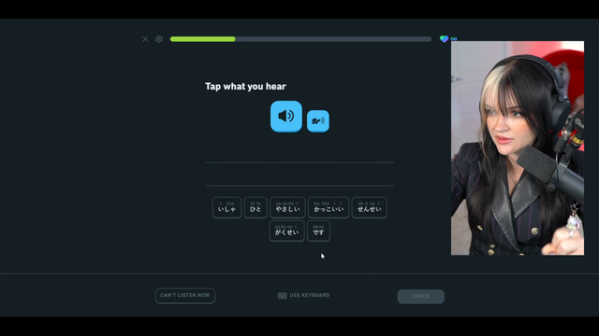Click the 'Tap what you hear' heading

(x=245, y=87)
